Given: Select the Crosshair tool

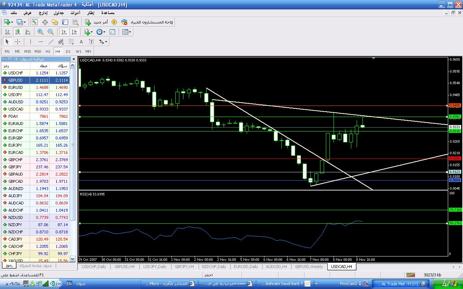Looking at the screenshot, I should pos(17,42).
